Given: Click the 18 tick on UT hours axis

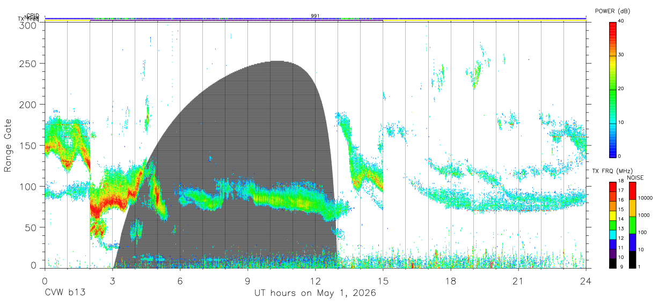Looking at the screenshot, I should coord(451,281).
